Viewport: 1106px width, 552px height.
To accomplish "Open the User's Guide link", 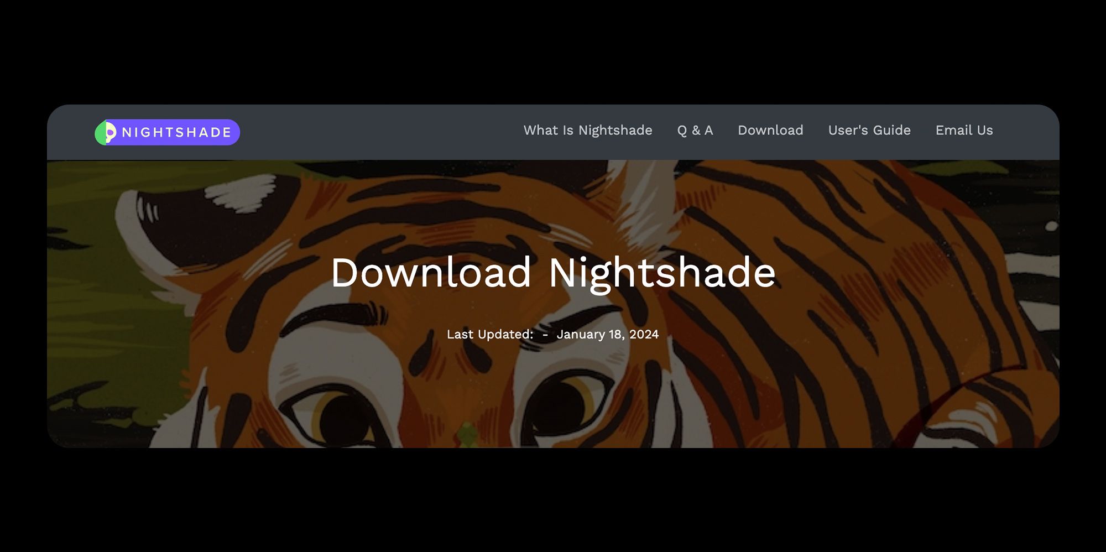I will (869, 131).
